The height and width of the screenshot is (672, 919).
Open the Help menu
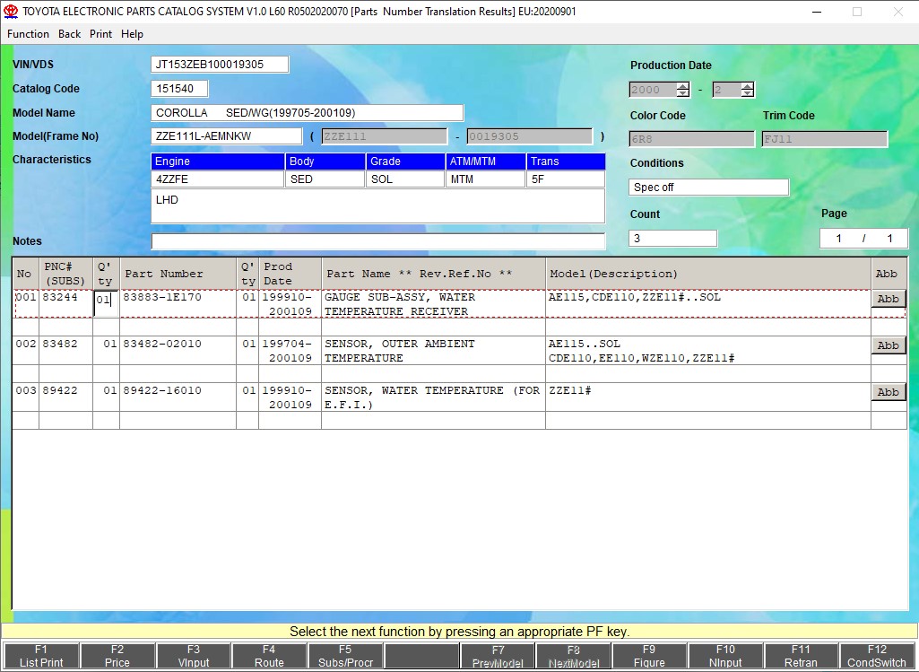point(132,34)
